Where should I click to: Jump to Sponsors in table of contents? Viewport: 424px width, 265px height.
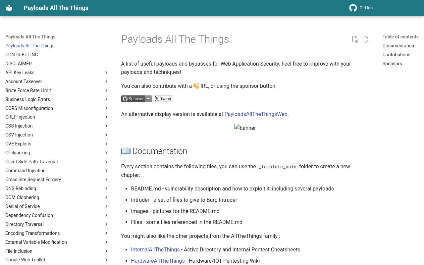392,64
